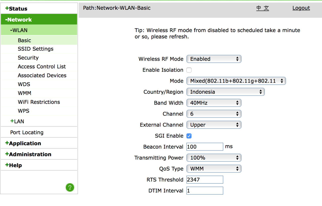
Task: Open the Transmitting Power dropdown
Action: [x=214, y=158]
